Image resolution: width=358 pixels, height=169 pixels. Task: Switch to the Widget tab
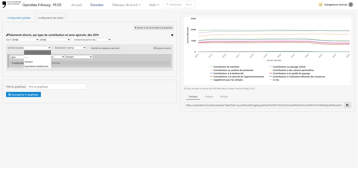tap(224, 97)
